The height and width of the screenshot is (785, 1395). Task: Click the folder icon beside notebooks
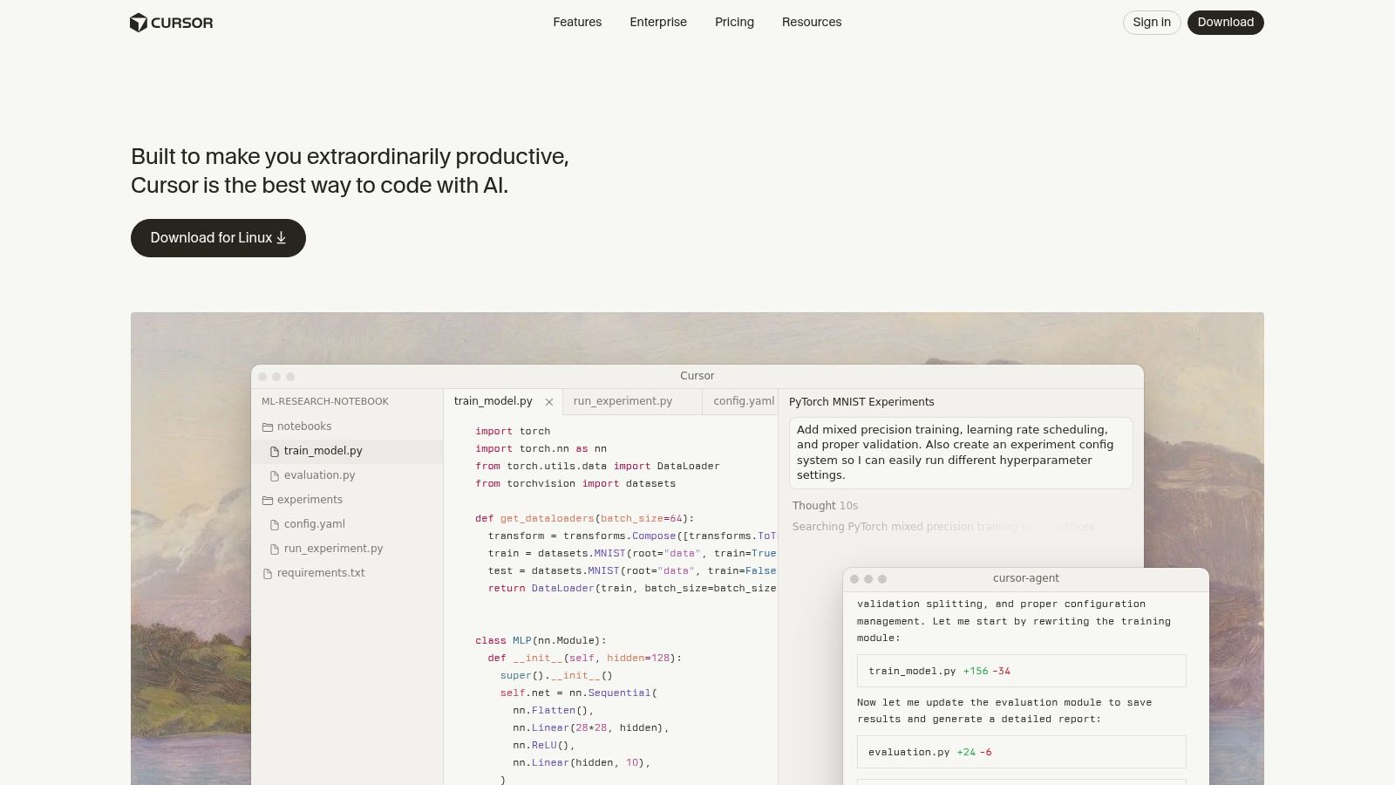[267, 427]
